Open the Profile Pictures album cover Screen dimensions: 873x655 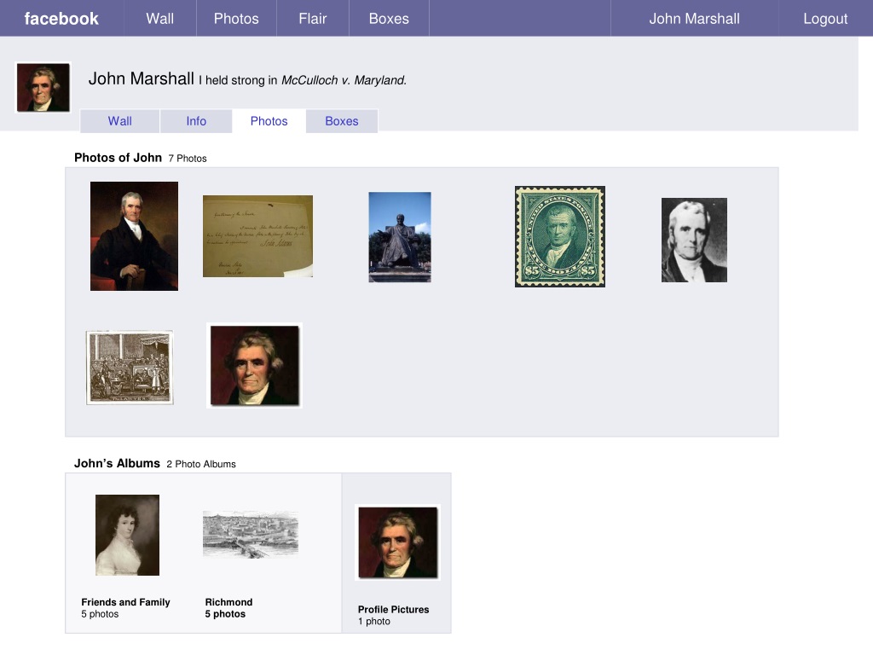coord(397,542)
